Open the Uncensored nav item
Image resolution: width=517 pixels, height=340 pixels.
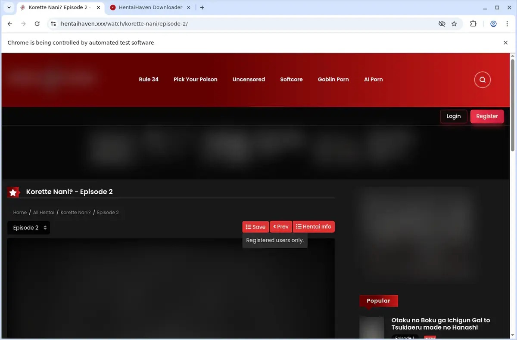[x=249, y=80]
